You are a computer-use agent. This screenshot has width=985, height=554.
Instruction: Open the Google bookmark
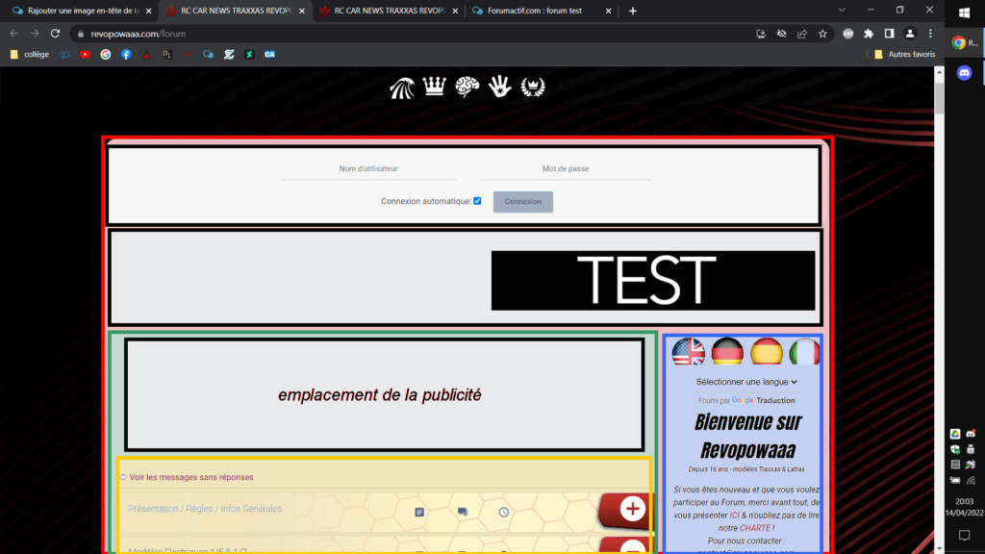pos(106,55)
